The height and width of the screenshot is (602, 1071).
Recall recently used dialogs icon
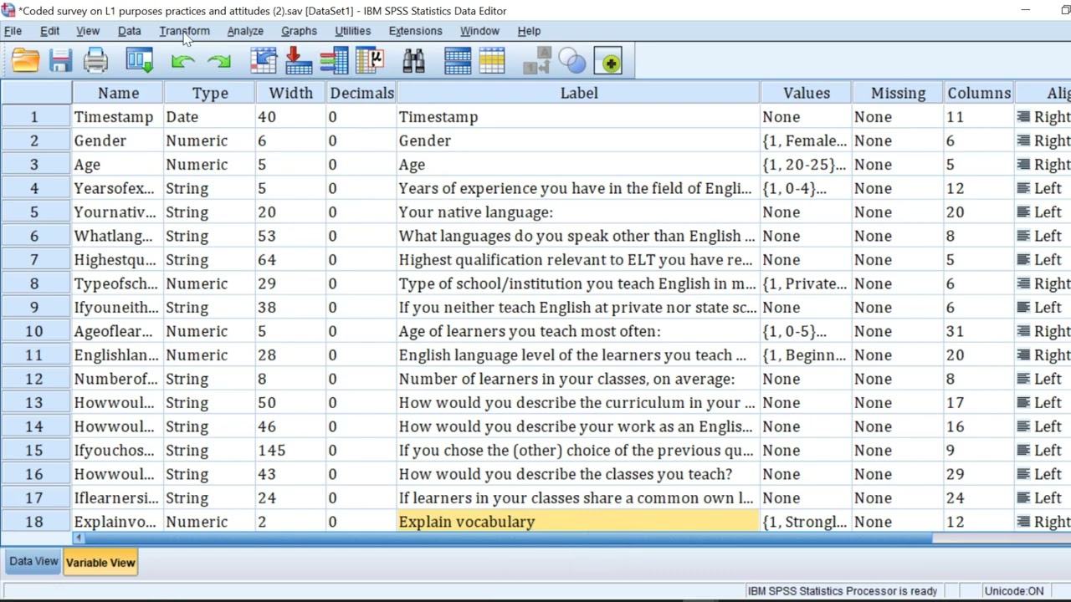coord(140,61)
